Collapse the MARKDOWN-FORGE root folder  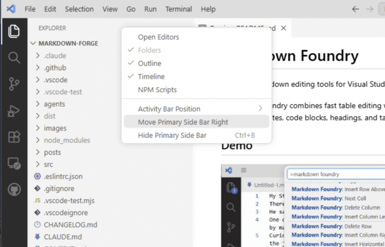(33, 43)
